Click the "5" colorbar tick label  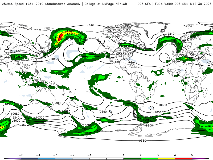click(x=192, y=155)
